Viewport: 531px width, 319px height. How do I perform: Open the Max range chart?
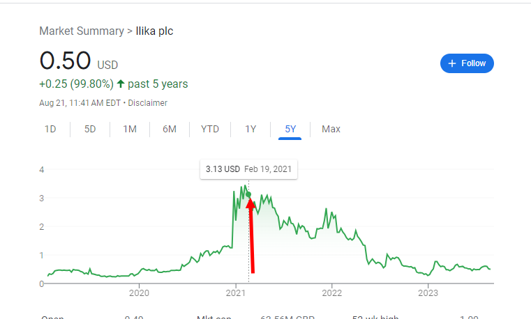pyautogui.click(x=331, y=129)
